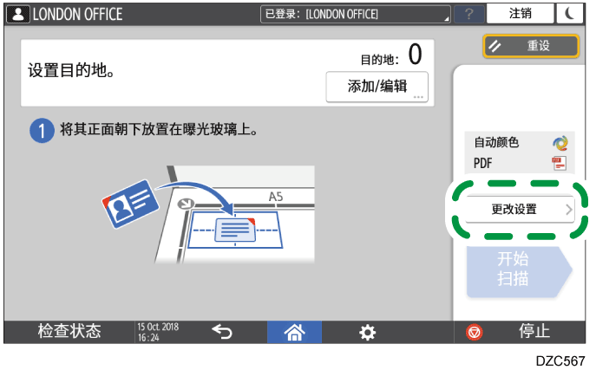Click the 添加/编辑 destination button

(x=377, y=87)
